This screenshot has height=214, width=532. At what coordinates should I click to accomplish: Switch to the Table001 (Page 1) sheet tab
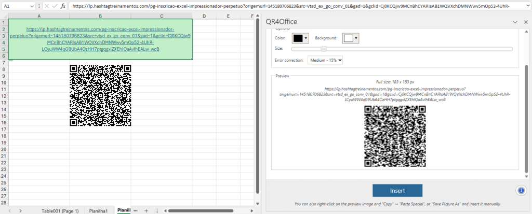click(x=60, y=210)
